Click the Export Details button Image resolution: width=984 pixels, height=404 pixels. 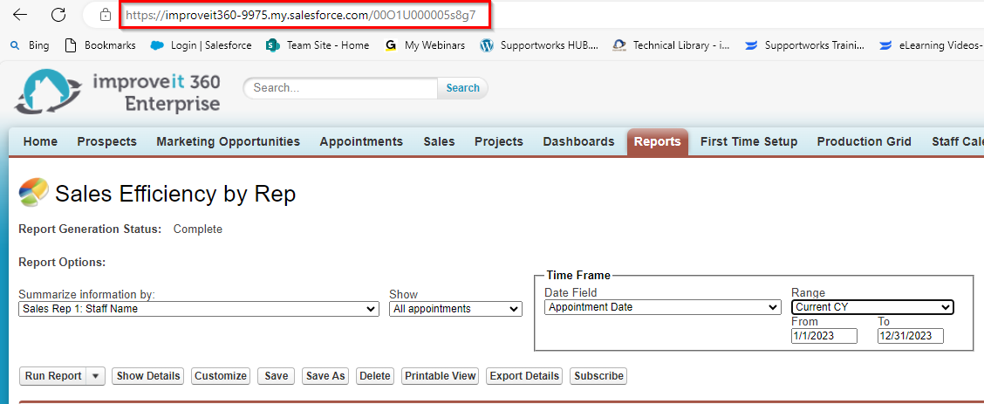coord(524,376)
